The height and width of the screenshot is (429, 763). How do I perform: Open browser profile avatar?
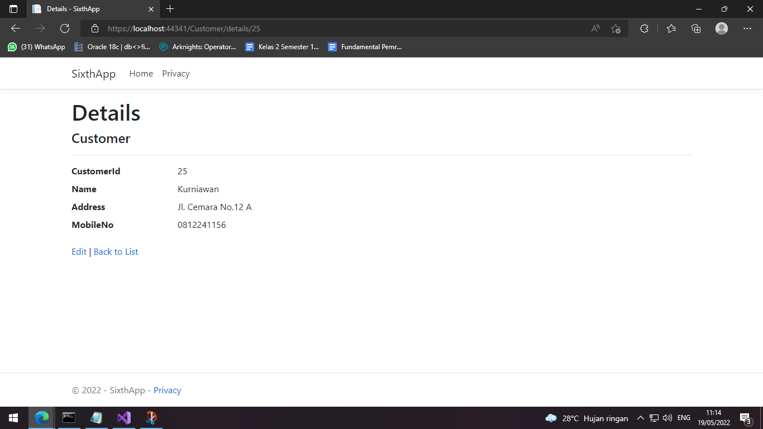pos(722,28)
